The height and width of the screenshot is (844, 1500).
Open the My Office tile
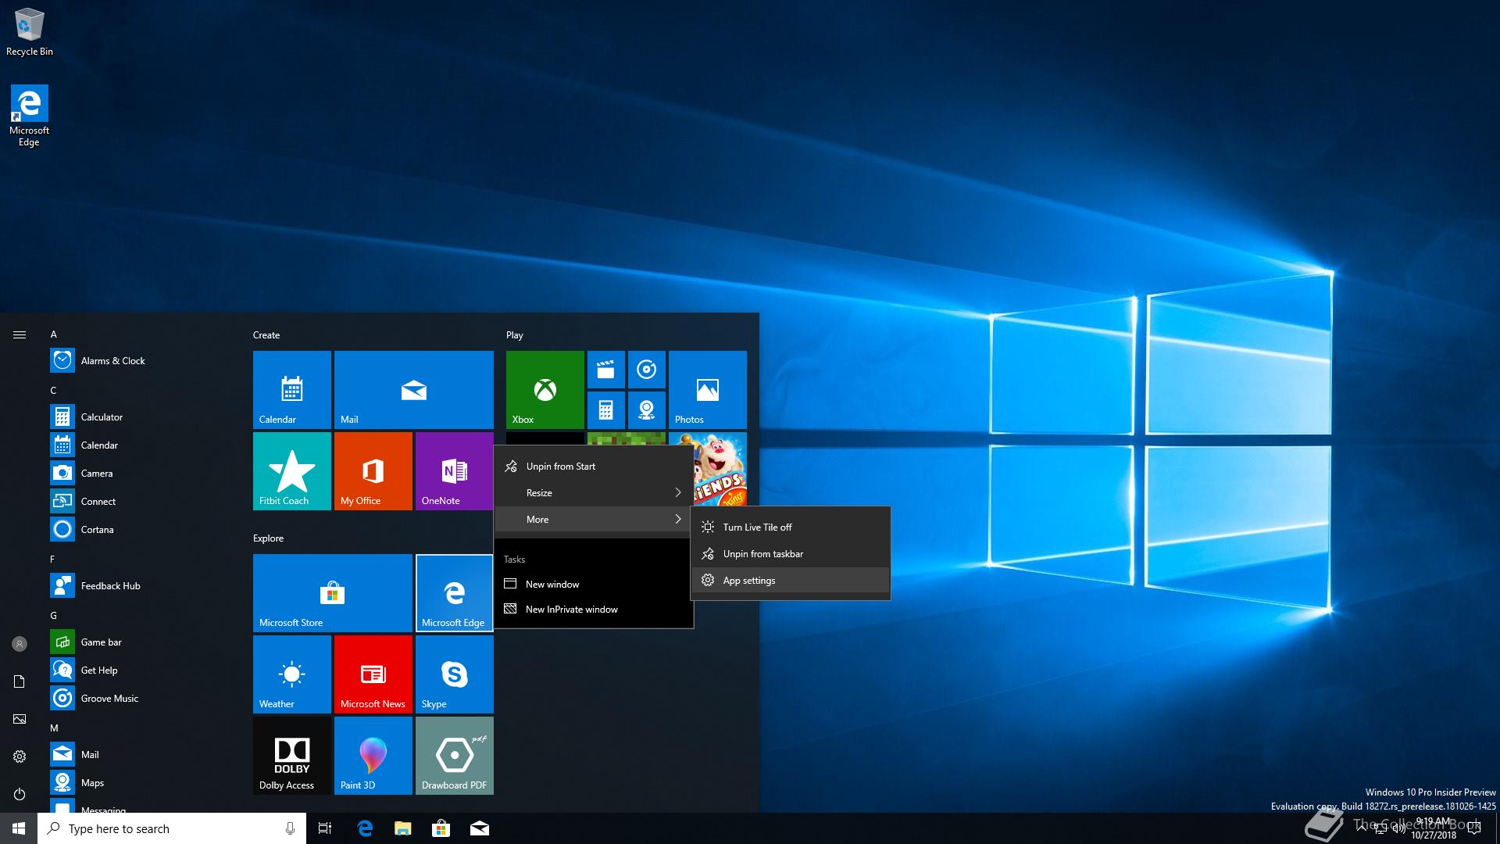point(373,471)
